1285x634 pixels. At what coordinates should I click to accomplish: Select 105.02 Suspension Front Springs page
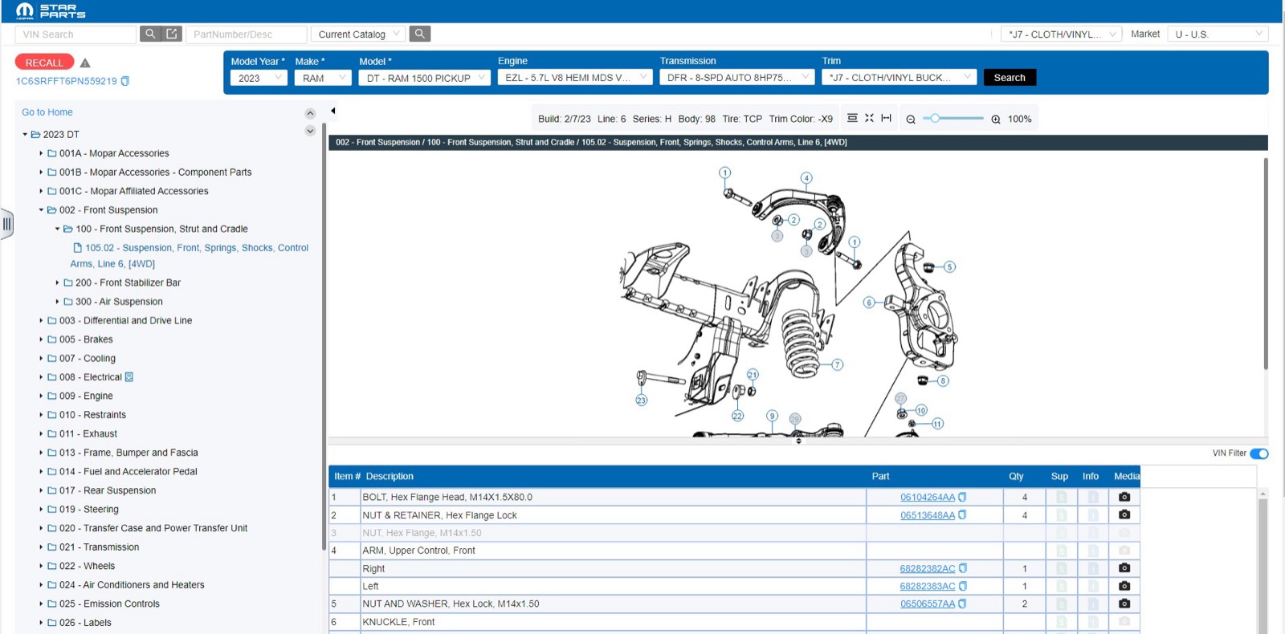pyautogui.click(x=190, y=255)
